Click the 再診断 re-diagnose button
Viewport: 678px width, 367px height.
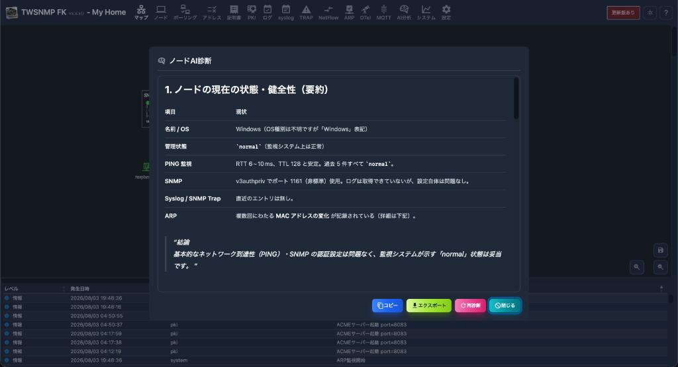pos(471,306)
